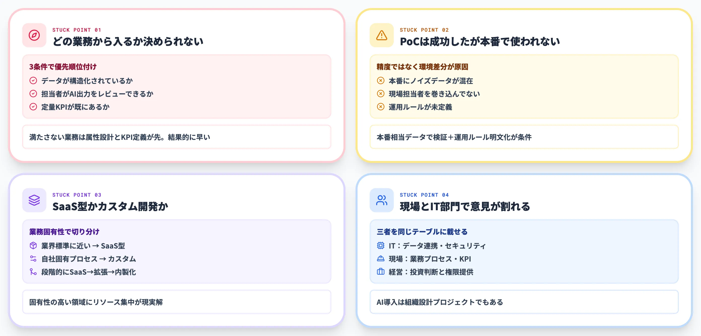
Task: Click the package box icon next to SaaS型
Action: pyautogui.click(x=33, y=246)
